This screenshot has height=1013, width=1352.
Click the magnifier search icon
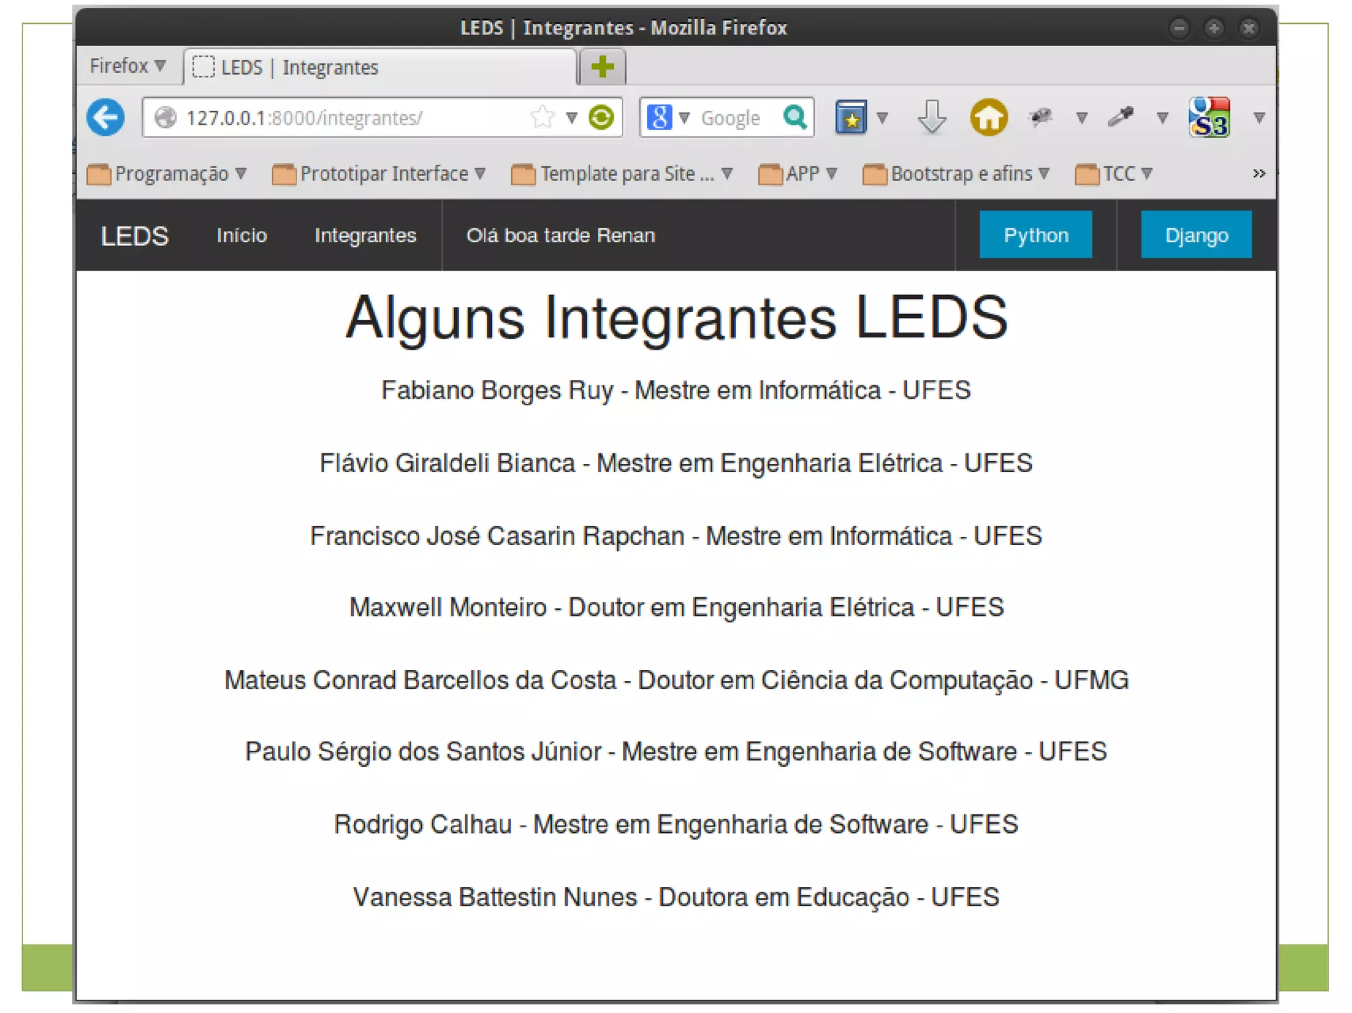click(795, 117)
